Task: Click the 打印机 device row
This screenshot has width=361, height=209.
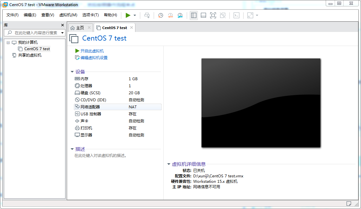Action: click(x=118, y=128)
